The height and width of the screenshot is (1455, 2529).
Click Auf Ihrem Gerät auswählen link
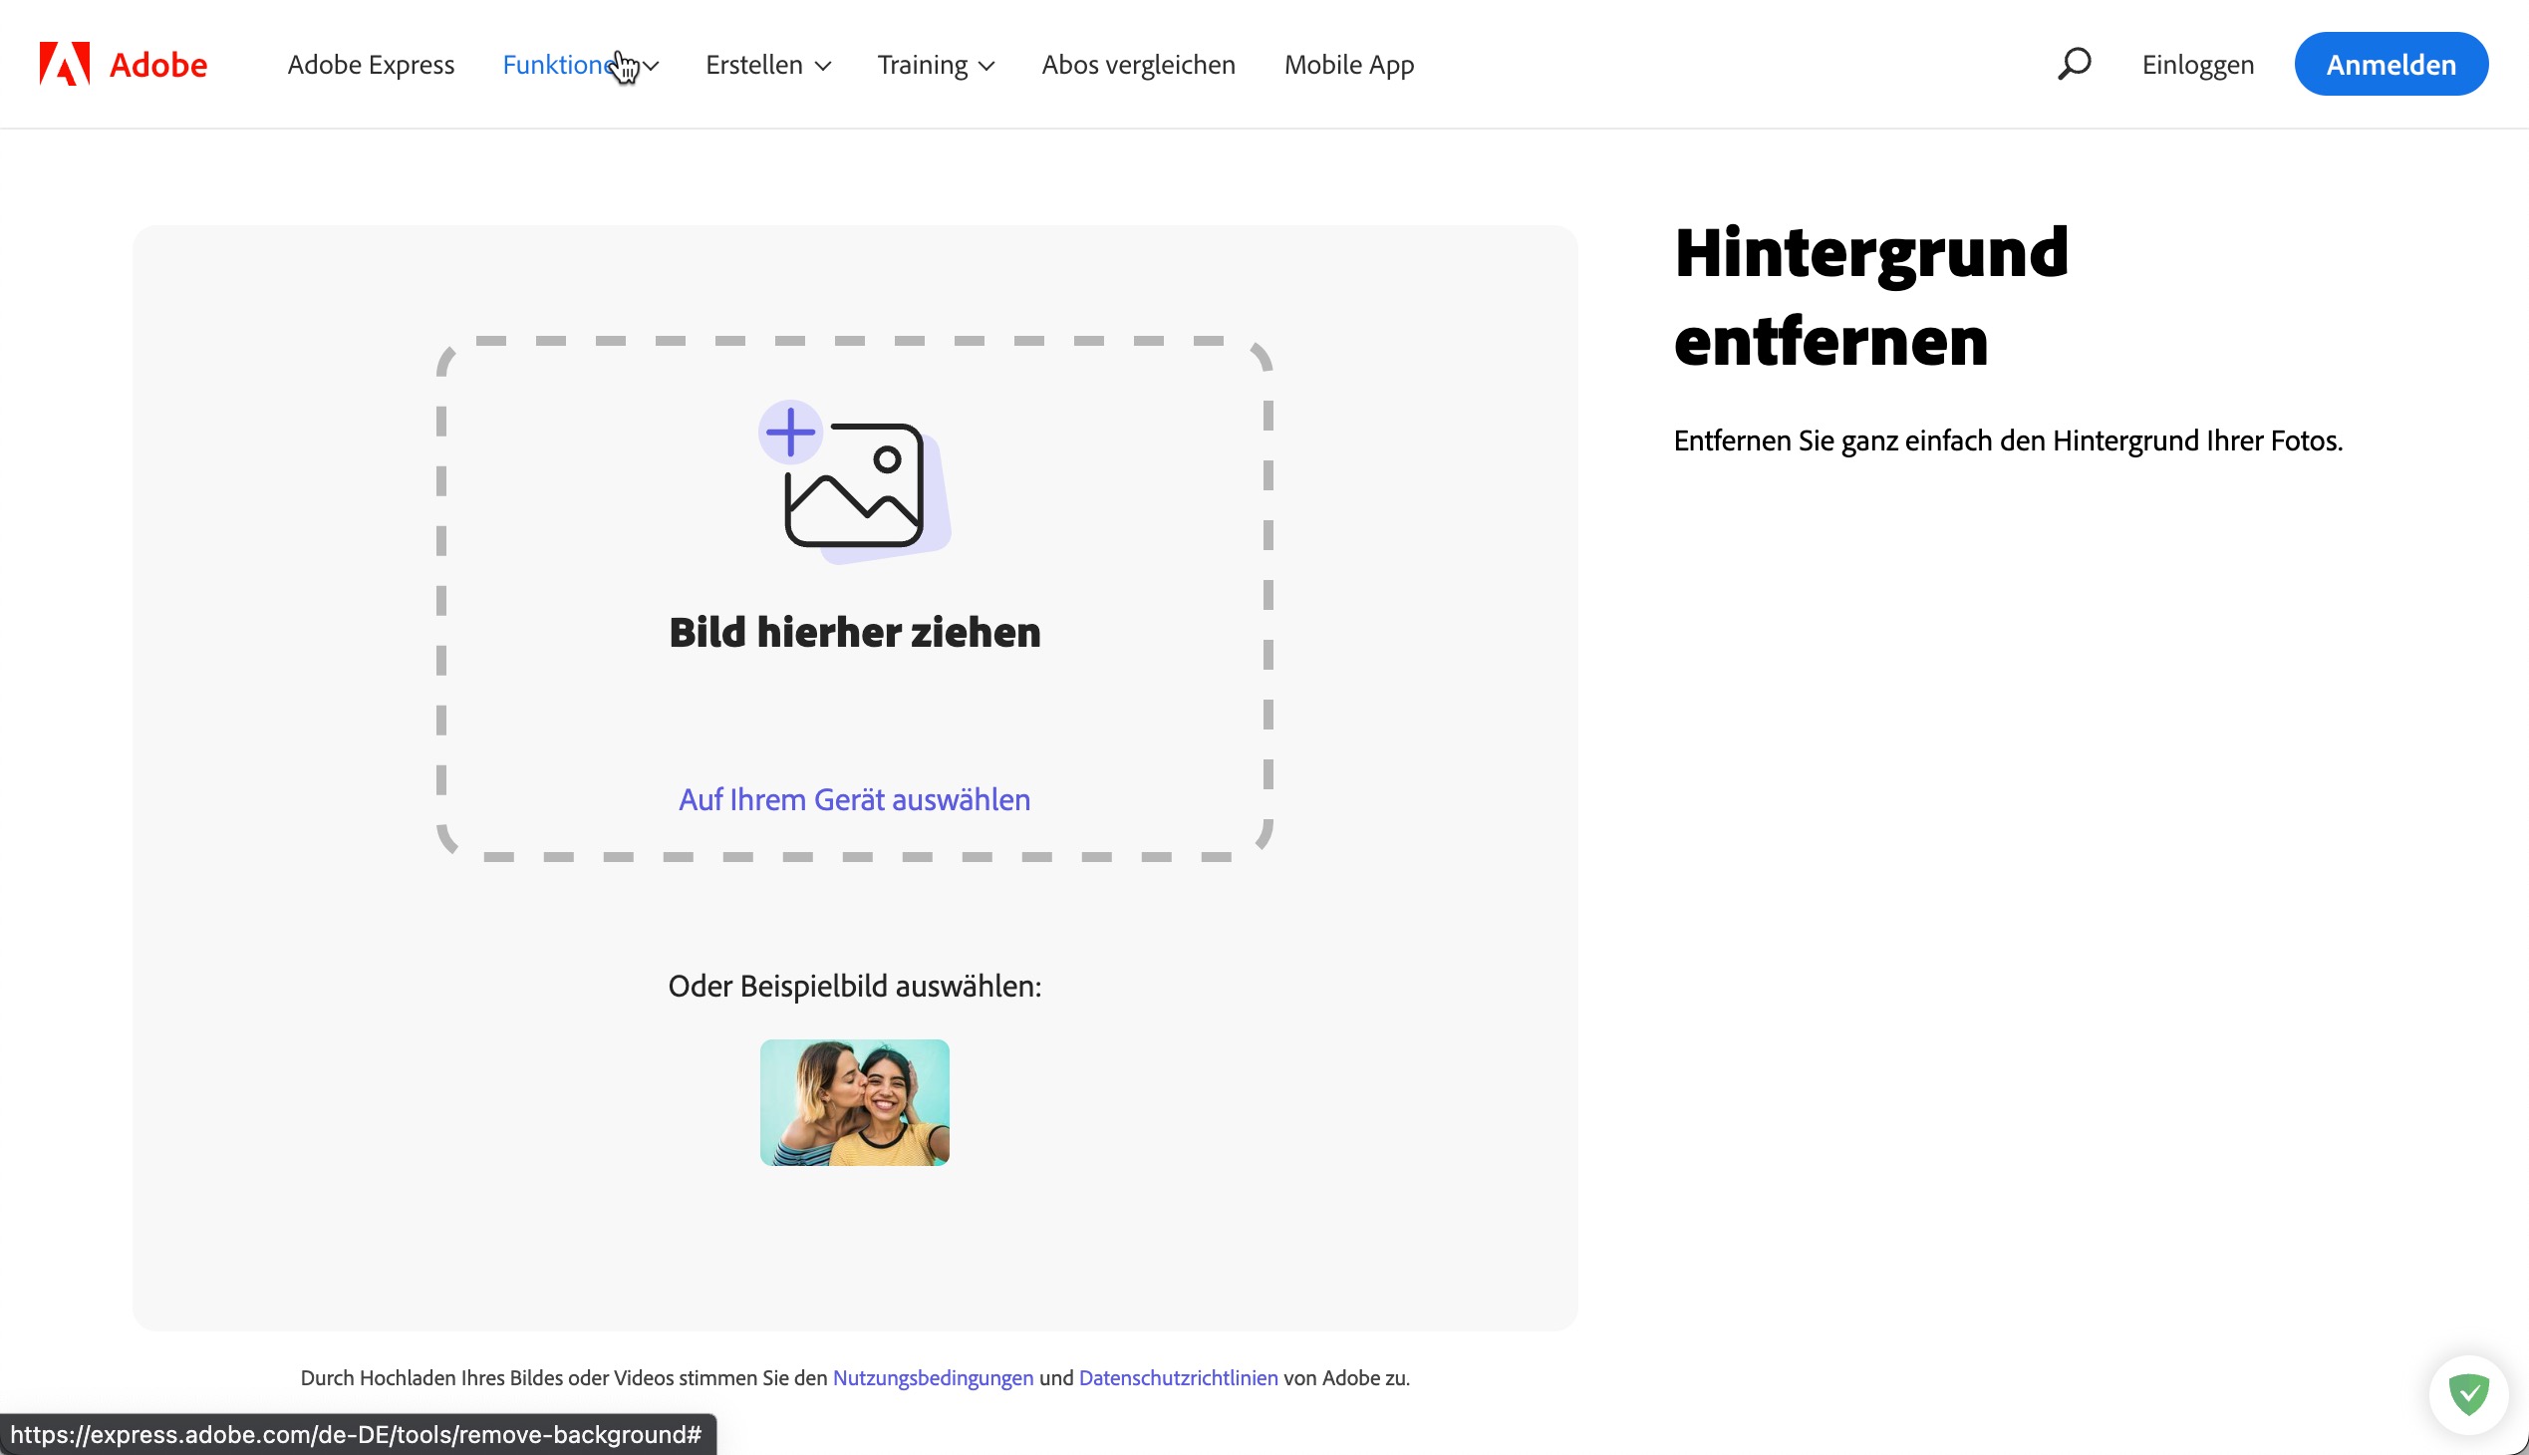click(x=854, y=799)
